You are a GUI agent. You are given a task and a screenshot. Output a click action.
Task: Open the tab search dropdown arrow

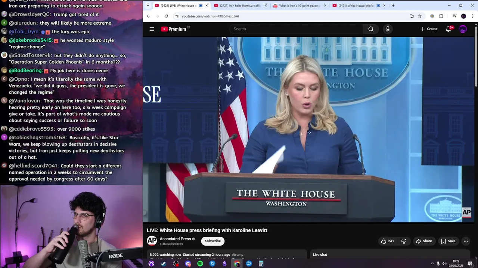click(148, 6)
